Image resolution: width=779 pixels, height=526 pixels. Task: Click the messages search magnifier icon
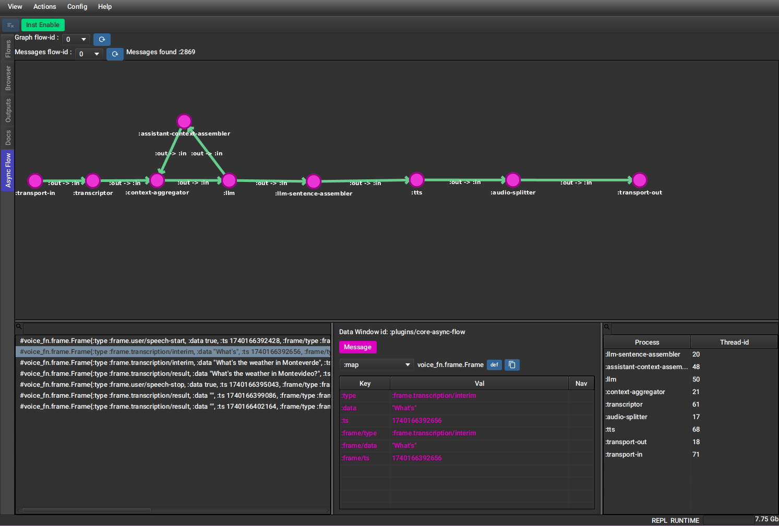[x=19, y=327]
